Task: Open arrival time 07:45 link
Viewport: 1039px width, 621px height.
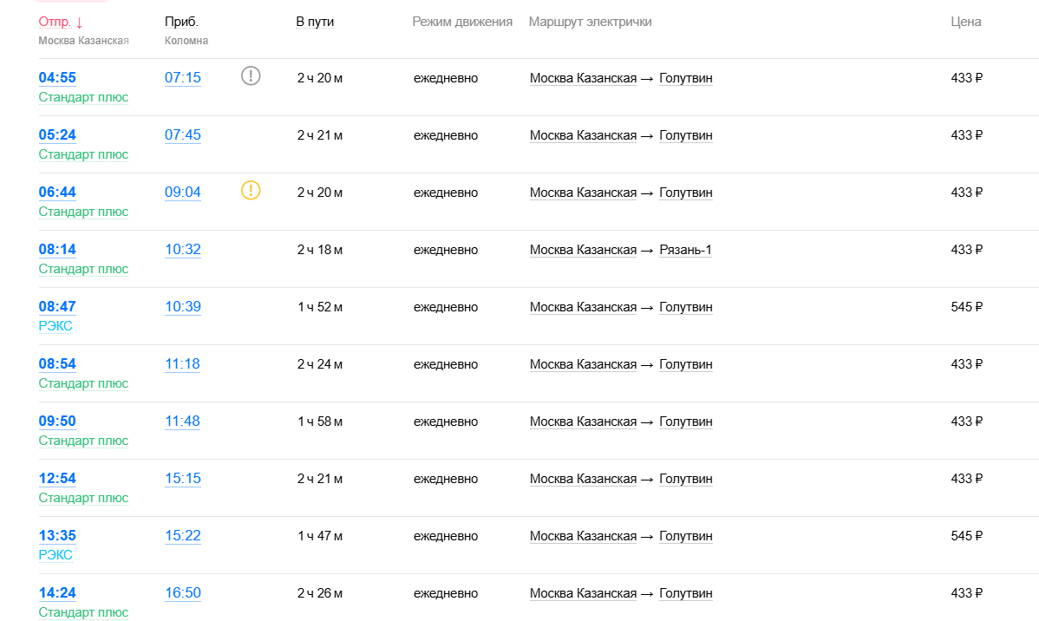Action: 183,135
